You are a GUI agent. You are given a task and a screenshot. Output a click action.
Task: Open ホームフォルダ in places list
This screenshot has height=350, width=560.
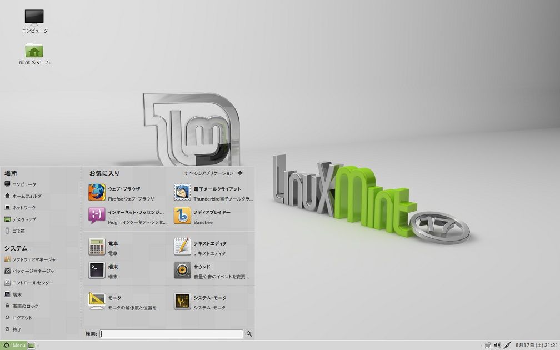click(x=23, y=196)
